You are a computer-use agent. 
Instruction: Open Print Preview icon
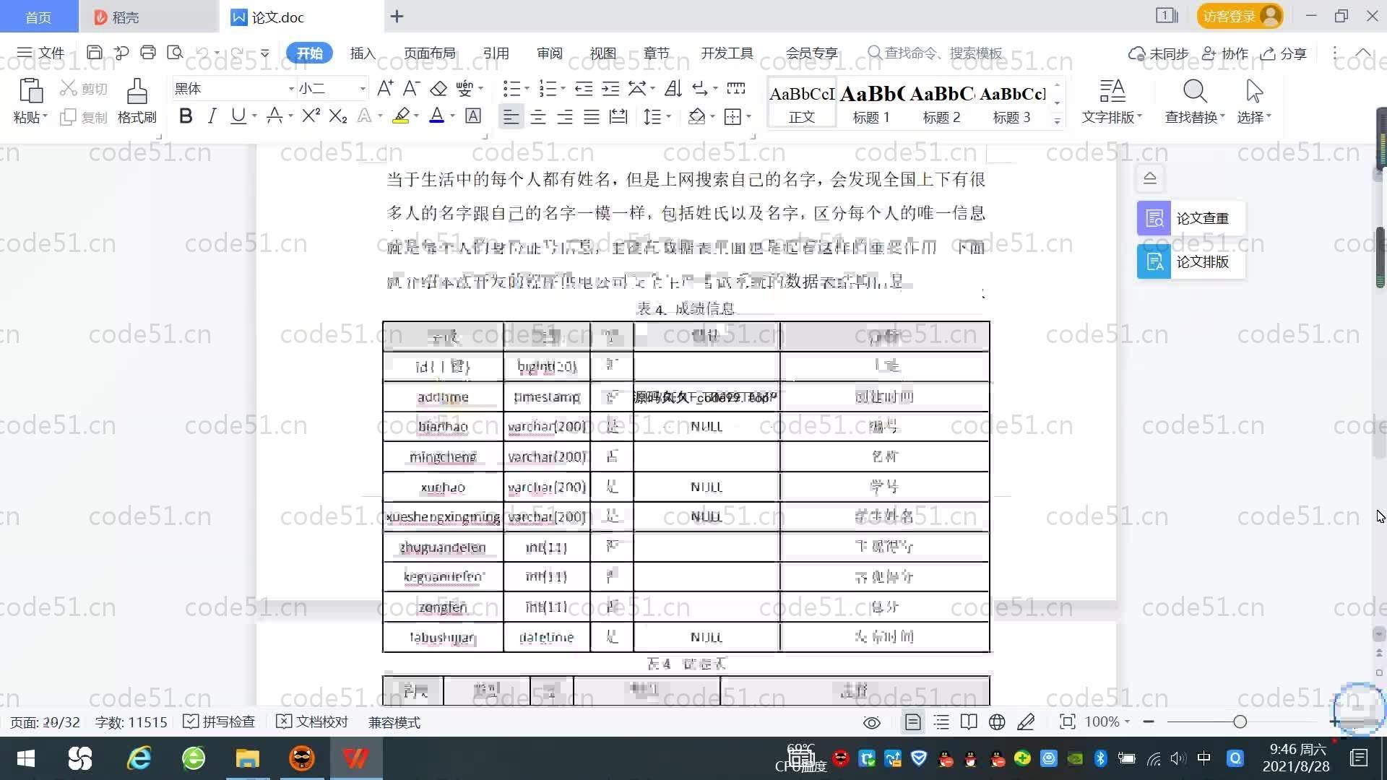(175, 53)
